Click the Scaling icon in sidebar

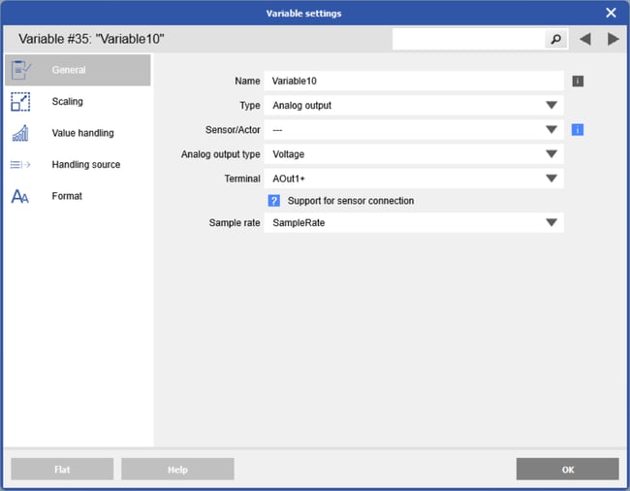[x=20, y=102]
